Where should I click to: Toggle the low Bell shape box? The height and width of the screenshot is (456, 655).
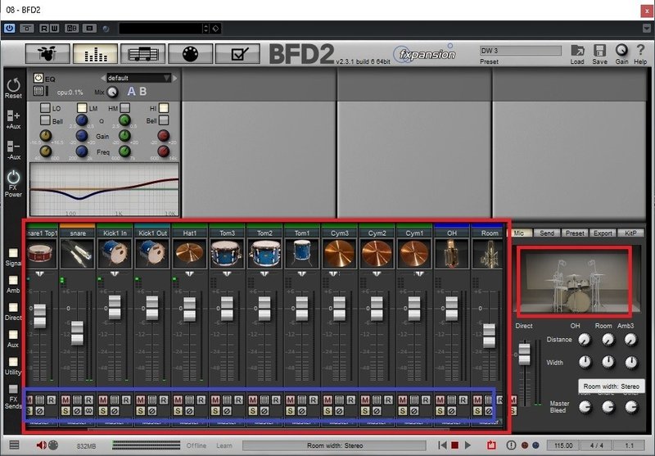pos(45,120)
